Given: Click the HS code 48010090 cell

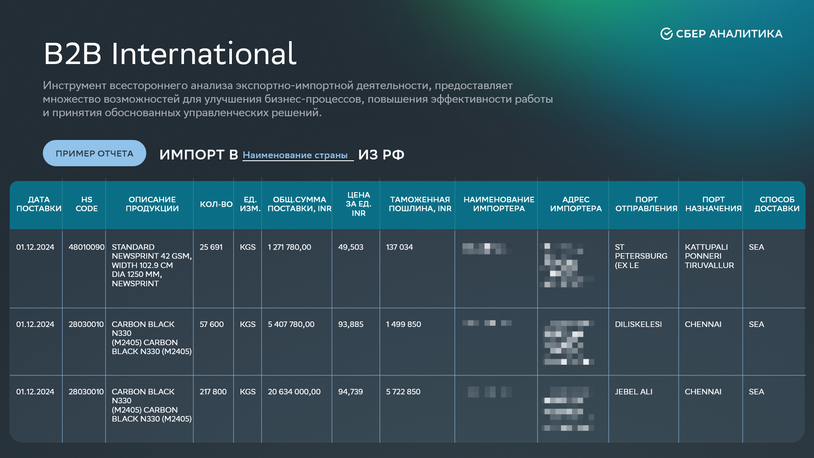Looking at the screenshot, I should click(86, 247).
